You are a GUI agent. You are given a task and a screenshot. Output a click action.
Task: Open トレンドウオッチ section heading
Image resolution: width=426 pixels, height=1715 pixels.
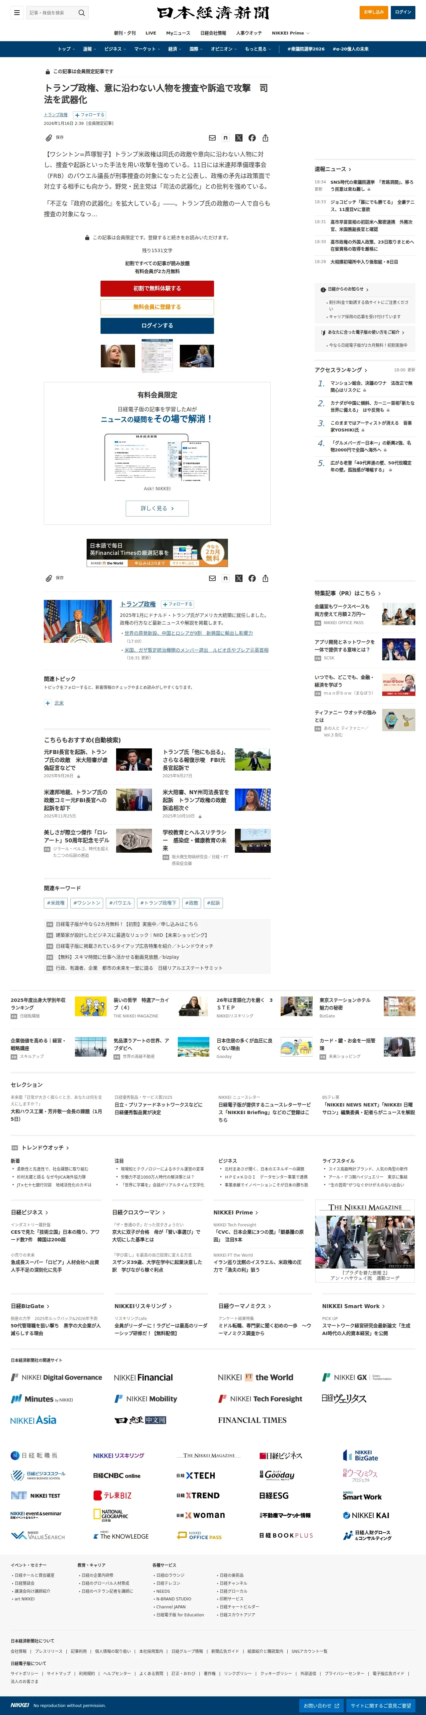[x=45, y=1147]
